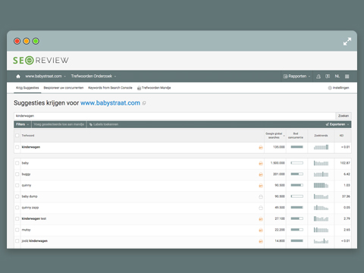Click the Trefwoord column header
Viewport: 364px width, 273px height.
pyautogui.click(x=28, y=136)
